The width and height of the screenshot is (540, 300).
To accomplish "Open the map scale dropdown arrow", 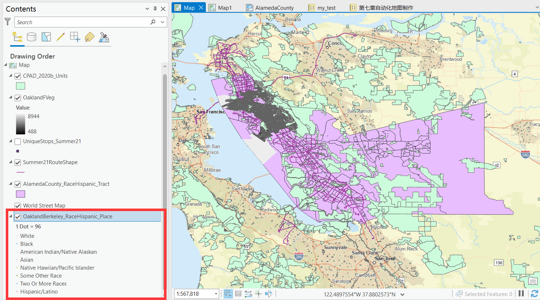I will (216, 294).
